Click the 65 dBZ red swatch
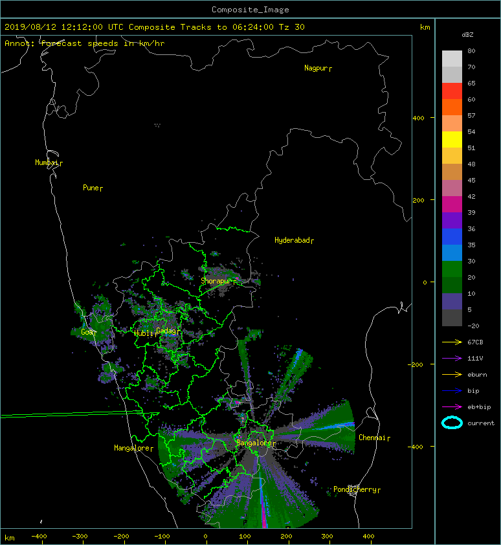 452,91
